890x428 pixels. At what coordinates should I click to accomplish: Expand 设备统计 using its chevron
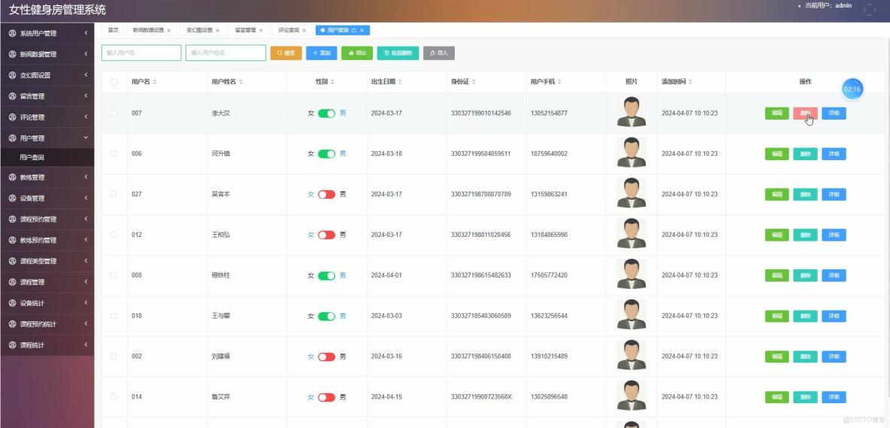pos(86,302)
